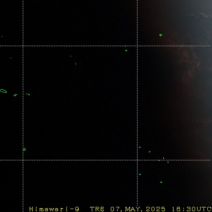
Task: Click the island outline just below upper gridline
Action: pyautogui.click(x=126, y=50)
